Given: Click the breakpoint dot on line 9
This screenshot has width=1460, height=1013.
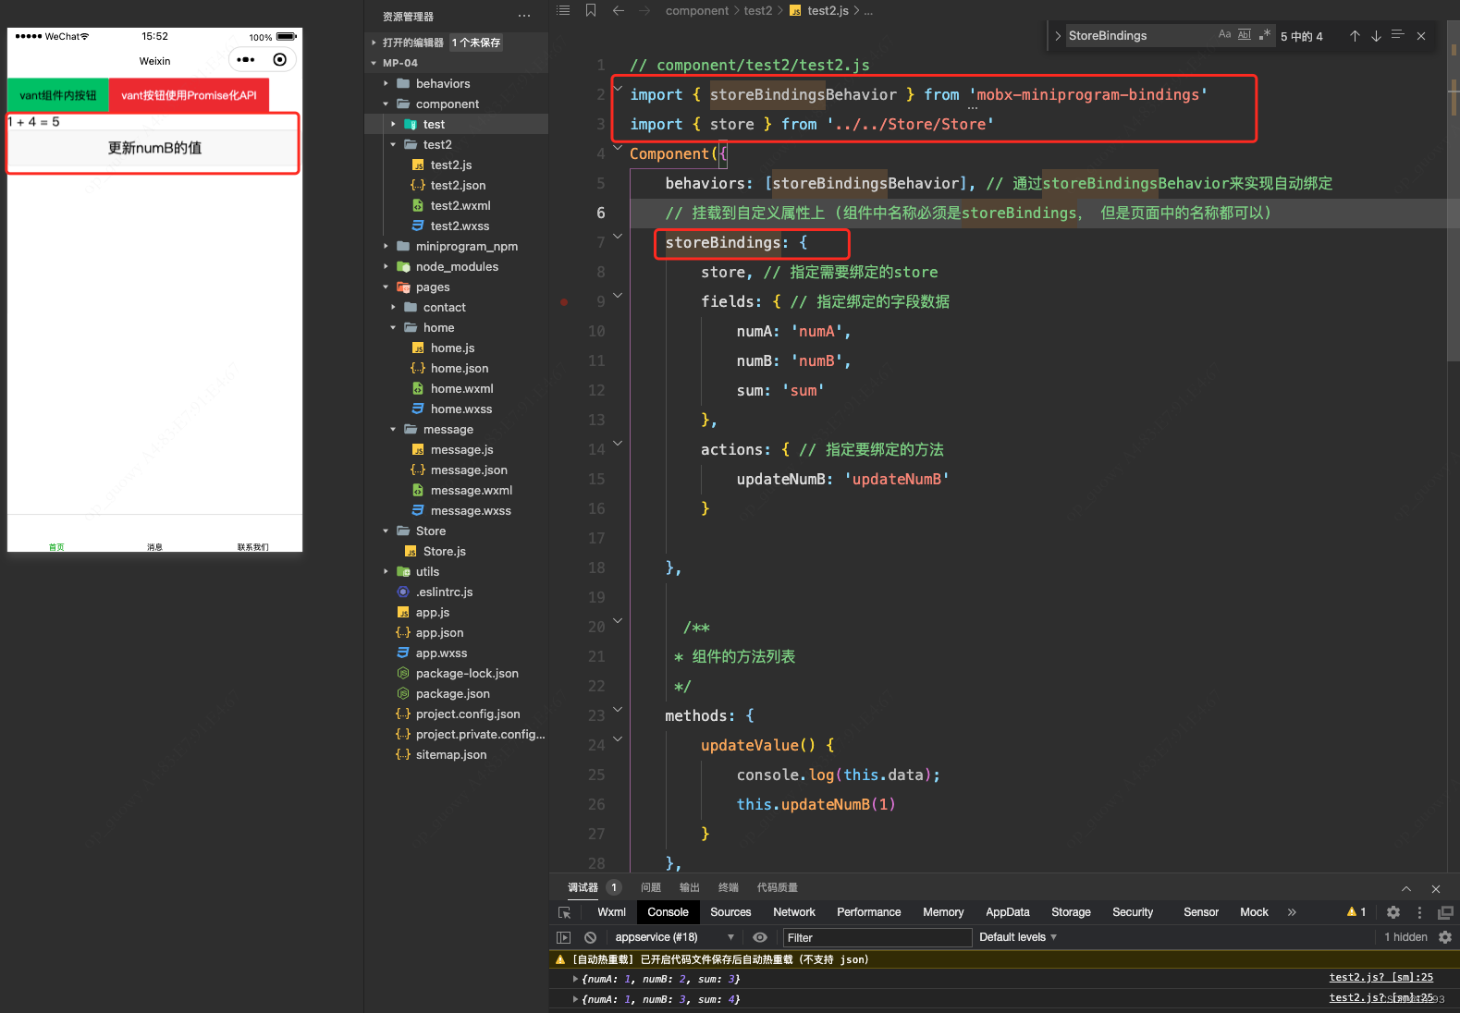Looking at the screenshot, I should coord(564,302).
